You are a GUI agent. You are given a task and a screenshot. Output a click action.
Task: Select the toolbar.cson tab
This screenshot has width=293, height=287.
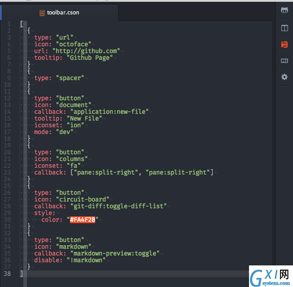tap(59, 13)
